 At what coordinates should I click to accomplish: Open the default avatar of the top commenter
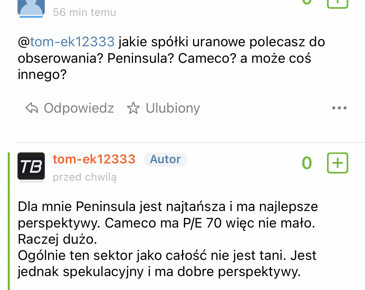[31, 7]
